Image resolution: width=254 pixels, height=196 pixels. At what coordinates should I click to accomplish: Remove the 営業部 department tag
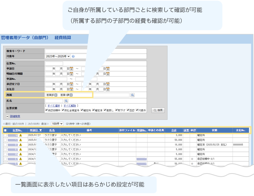coord(56,95)
